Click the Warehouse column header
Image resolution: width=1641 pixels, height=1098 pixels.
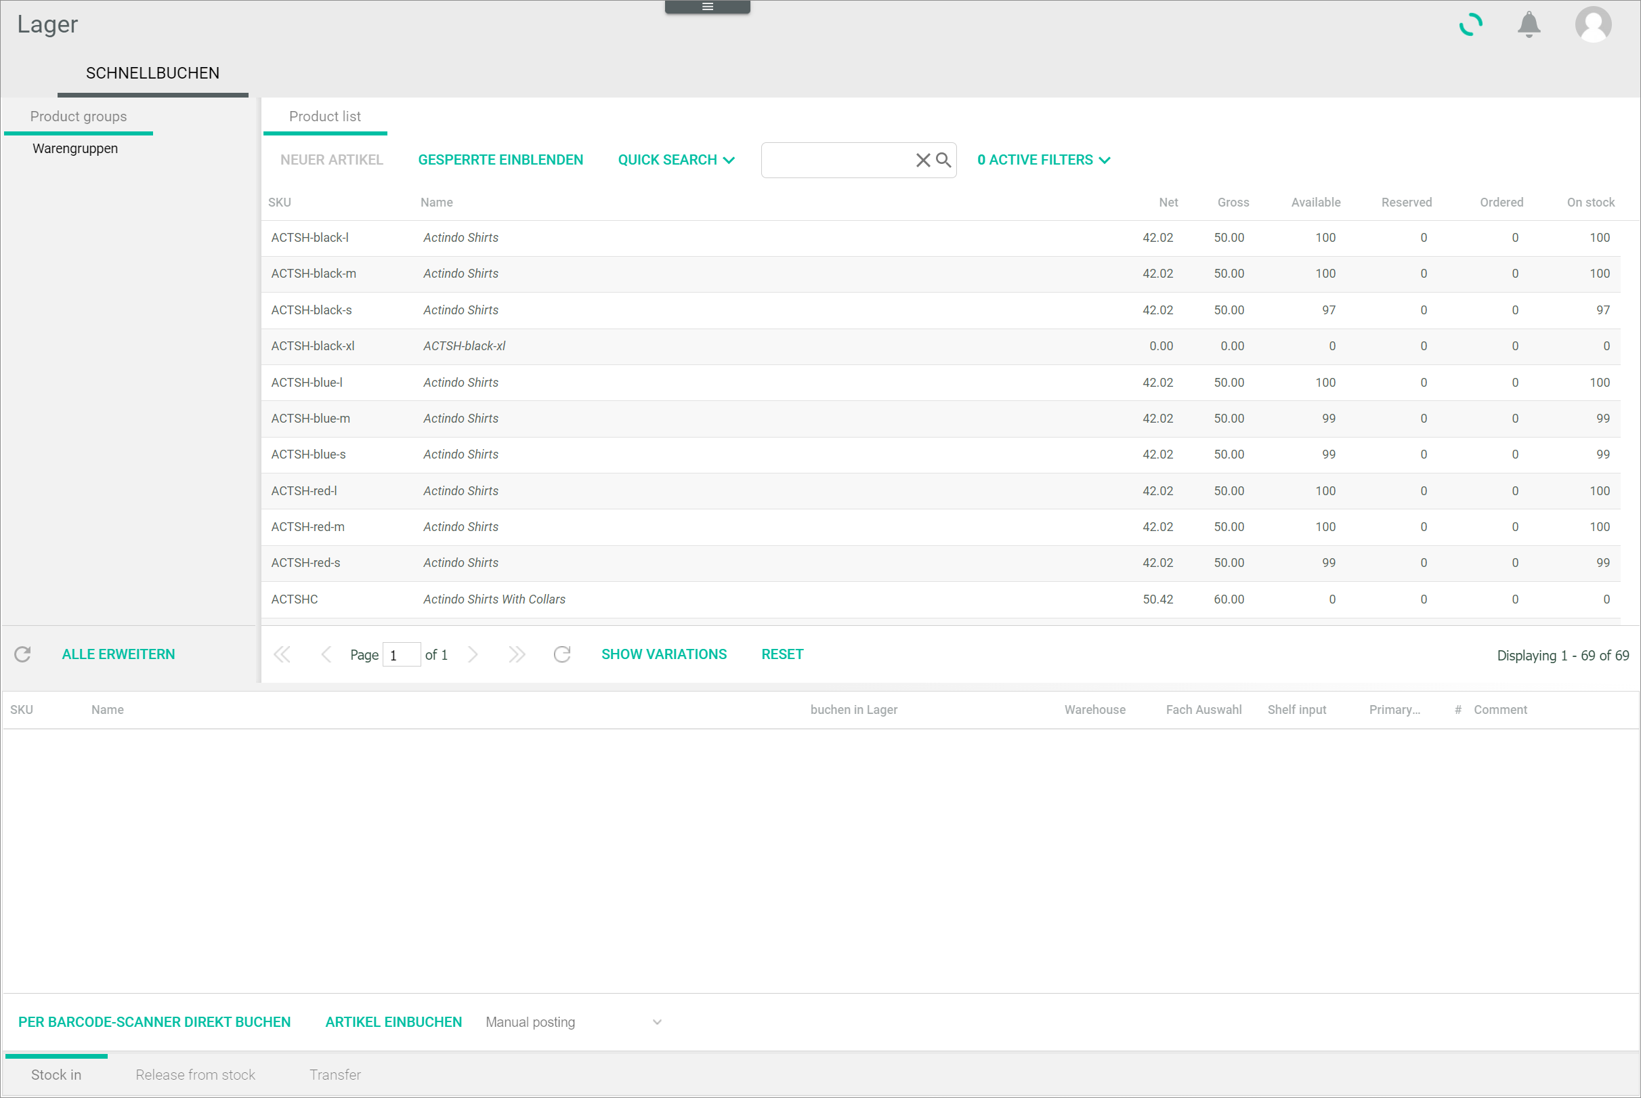click(x=1095, y=709)
